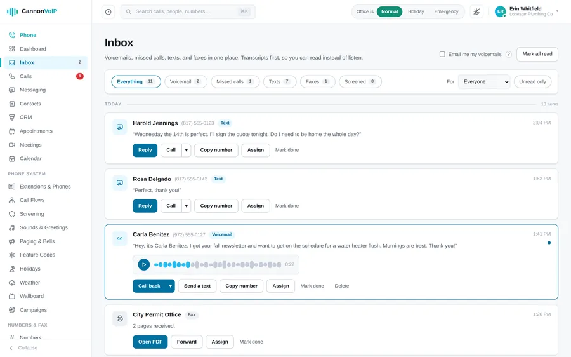Viewport: 571px width, 357px height.
Task: Reply to Harold Jennings text
Action: tap(145, 151)
